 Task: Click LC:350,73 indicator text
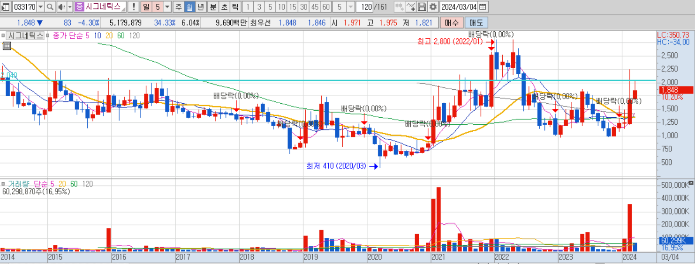click(x=673, y=35)
